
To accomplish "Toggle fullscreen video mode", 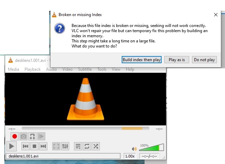I will (x=56, y=146).
